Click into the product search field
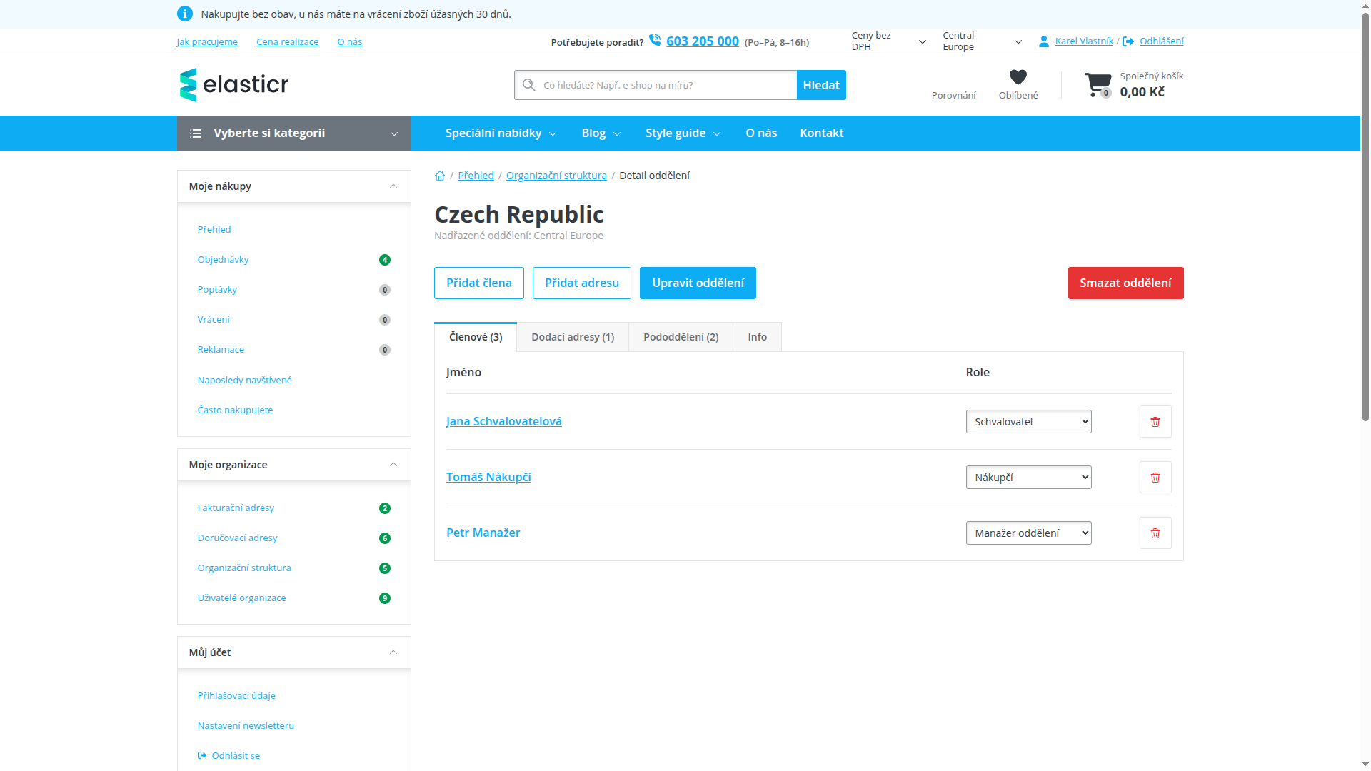 click(x=656, y=85)
